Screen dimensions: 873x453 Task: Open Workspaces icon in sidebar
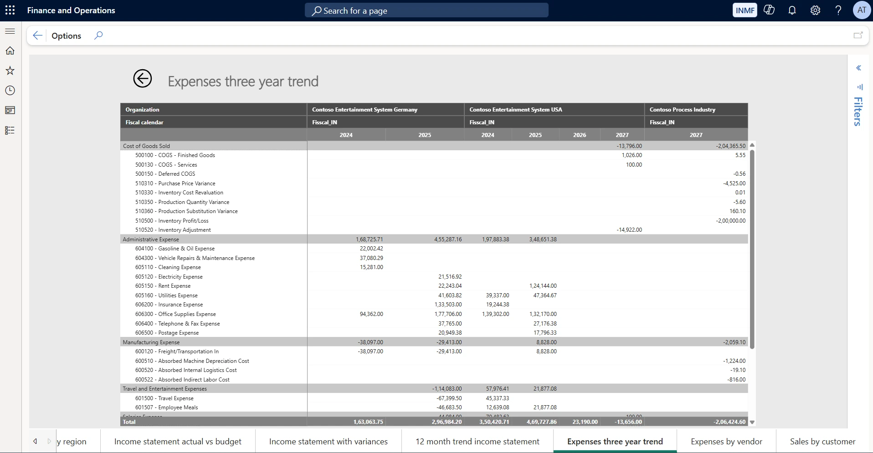pyautogui.click(x=10, y=110)
